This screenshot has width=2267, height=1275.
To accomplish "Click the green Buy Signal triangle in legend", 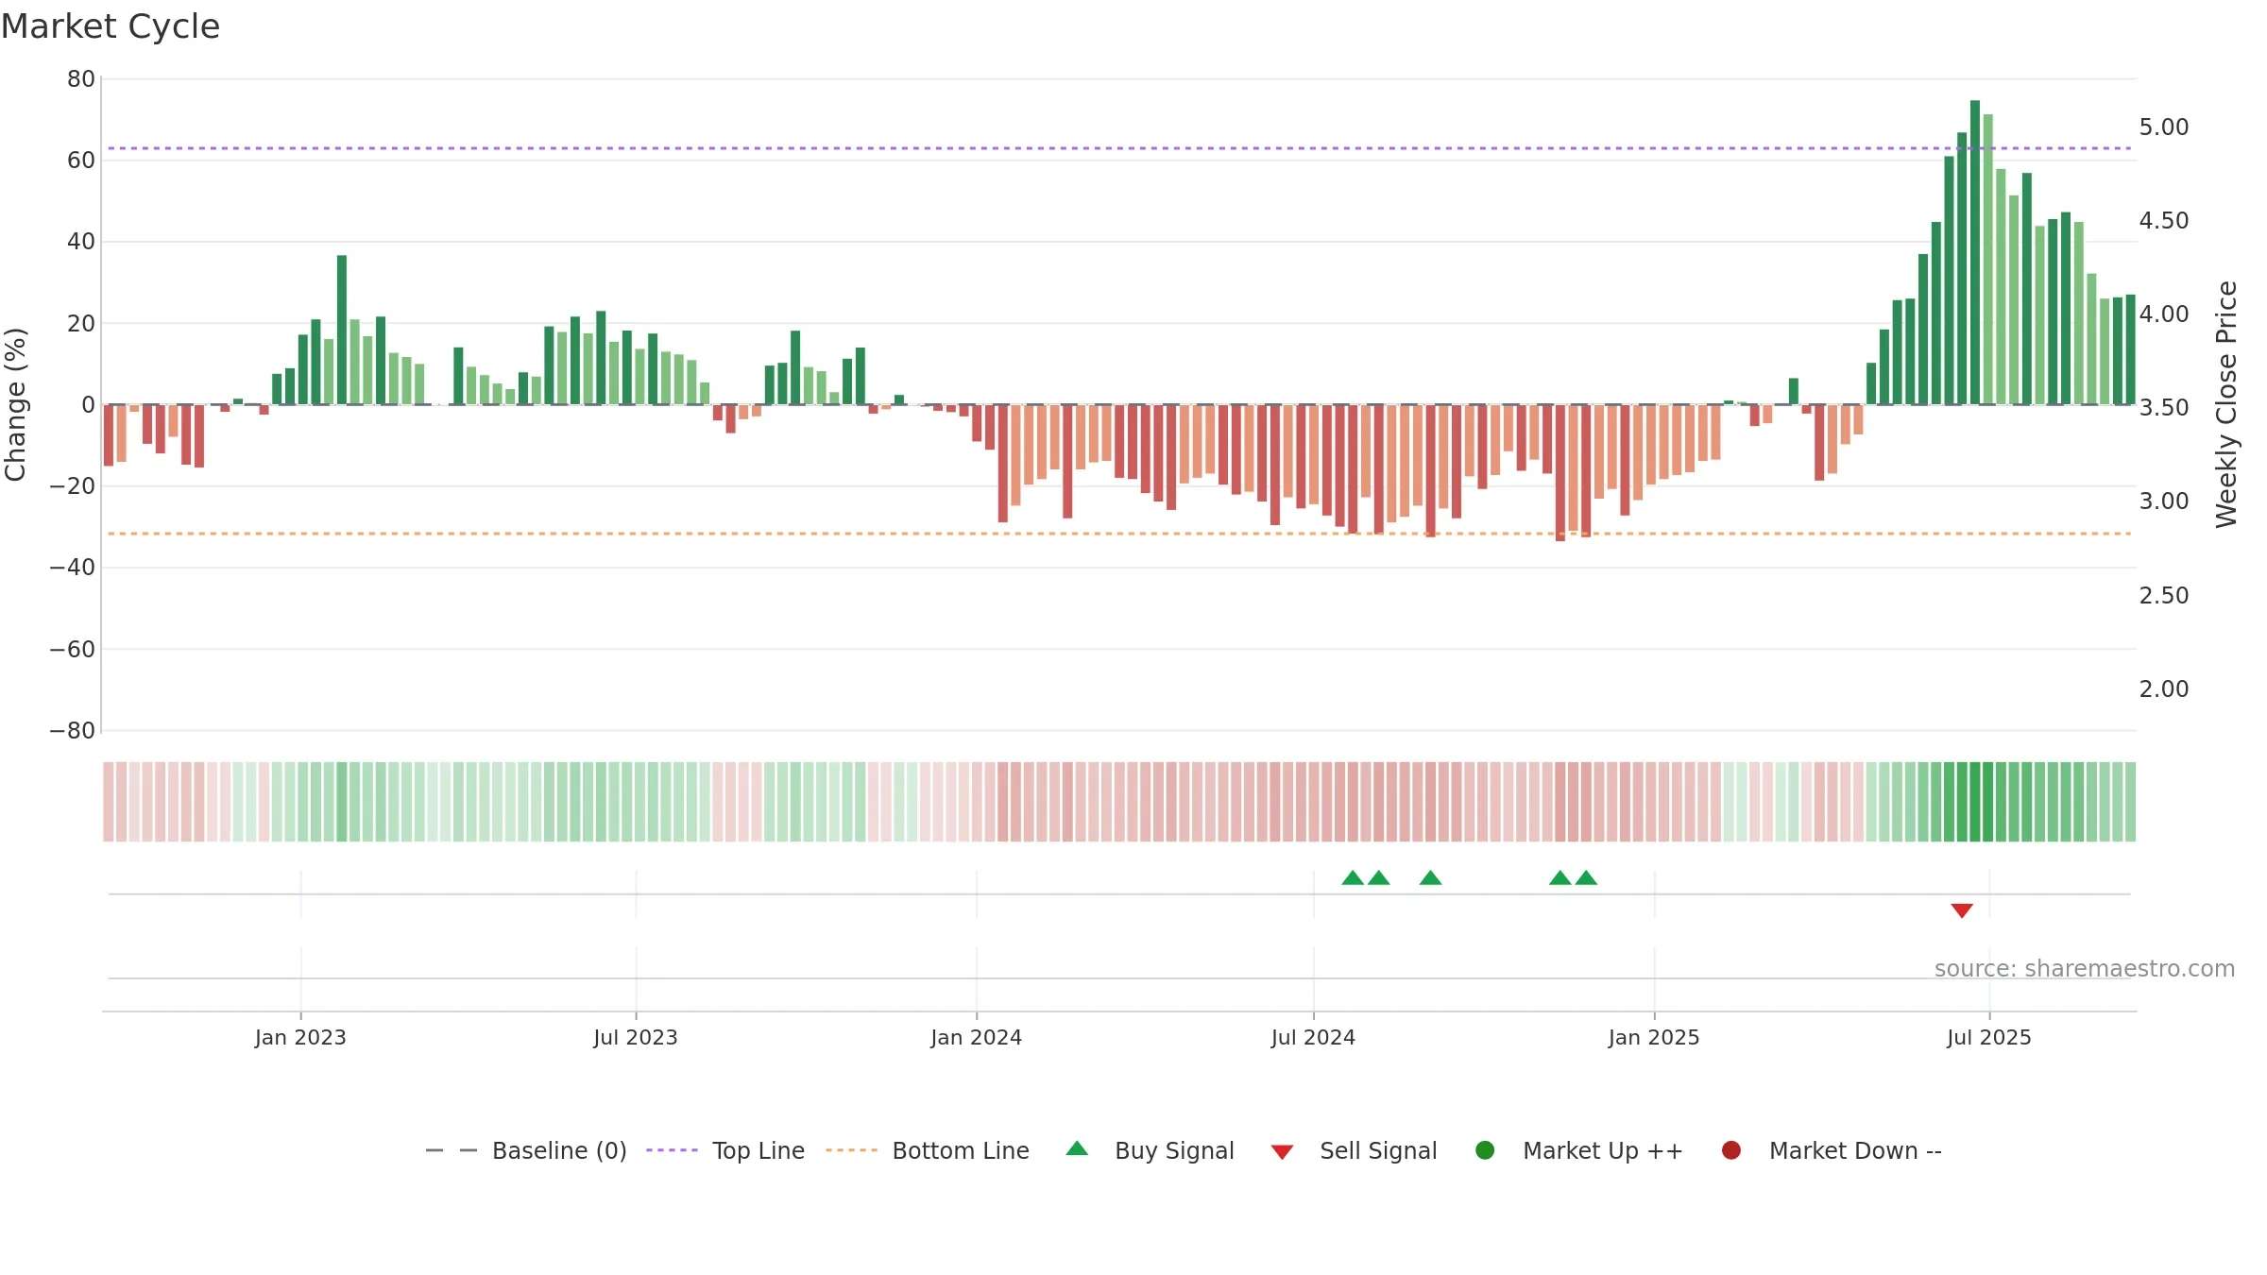I will pyautogui.click(x=1077, y=1148).
